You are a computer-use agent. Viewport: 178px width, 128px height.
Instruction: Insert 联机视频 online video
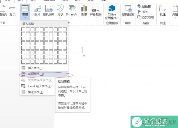(x=128, y=10)
